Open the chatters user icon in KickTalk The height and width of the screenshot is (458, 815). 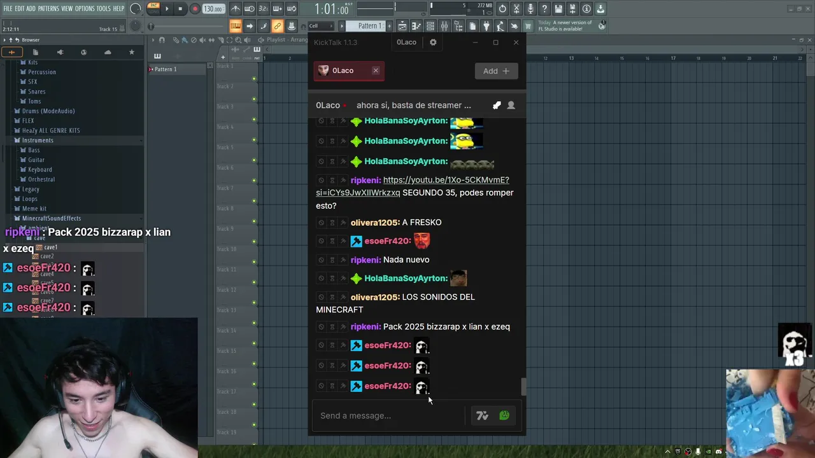pos(511,105)
